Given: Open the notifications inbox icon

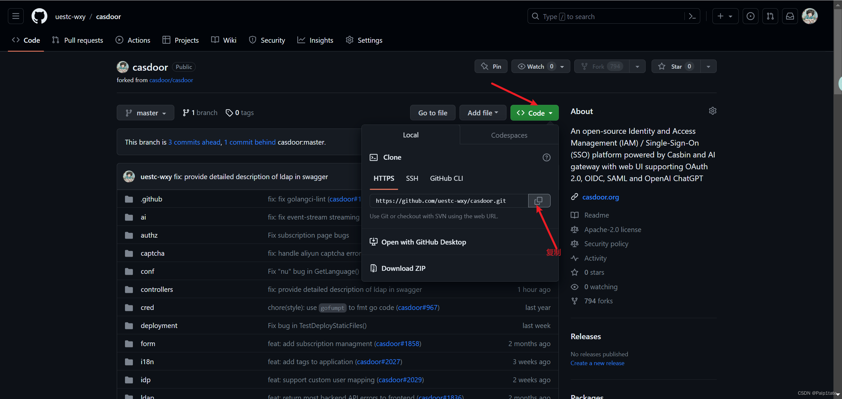Looking at the screenshot, I should pos(790,16).
